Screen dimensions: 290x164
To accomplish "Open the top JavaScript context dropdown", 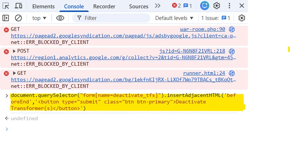I will point(39,18).
